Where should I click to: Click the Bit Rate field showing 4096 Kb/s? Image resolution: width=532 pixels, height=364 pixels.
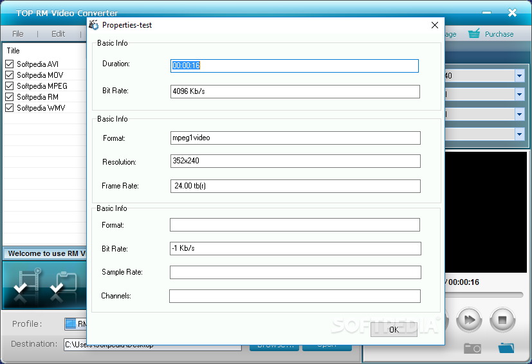(295, 91)
